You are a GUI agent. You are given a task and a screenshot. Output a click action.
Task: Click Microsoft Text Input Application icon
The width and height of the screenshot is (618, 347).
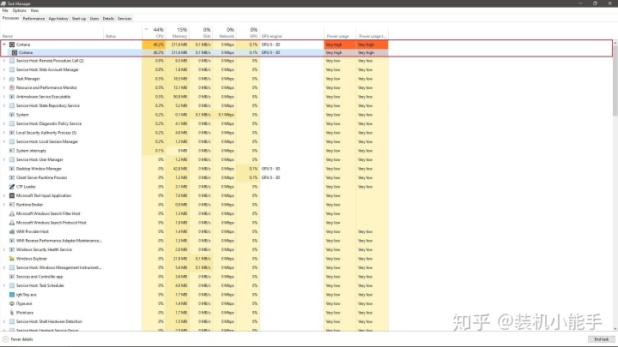click(x=12, y=195)
